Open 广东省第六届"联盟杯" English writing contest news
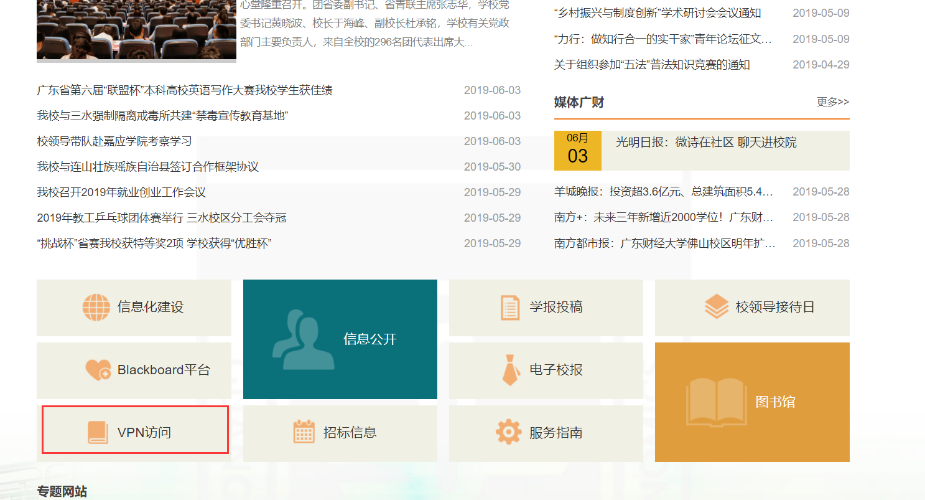Image resolution: width=925 pixels, height=500 pixels. coord(185,90)
